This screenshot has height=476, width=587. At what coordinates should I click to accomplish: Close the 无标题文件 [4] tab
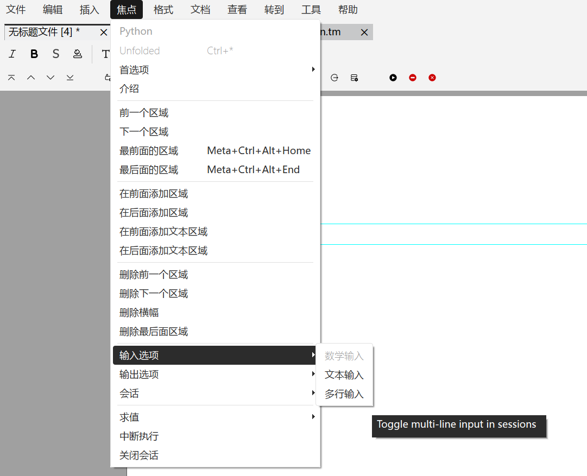[x=104, y=33]
